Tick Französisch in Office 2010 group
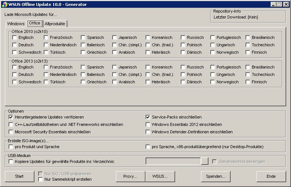 pos(46,37)
